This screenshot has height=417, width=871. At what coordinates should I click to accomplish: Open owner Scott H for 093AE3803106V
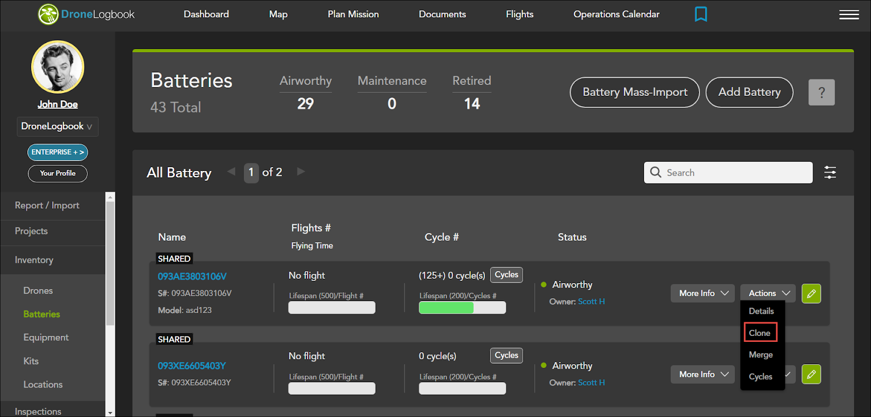[591, 302]
